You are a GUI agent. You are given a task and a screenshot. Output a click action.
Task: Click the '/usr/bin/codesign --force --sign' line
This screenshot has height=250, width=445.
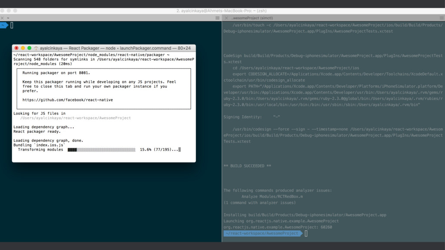point(333,135)
